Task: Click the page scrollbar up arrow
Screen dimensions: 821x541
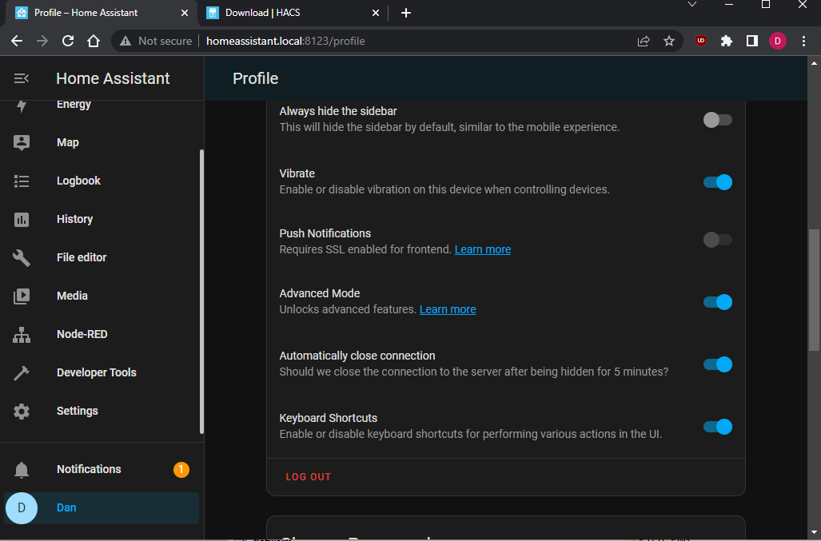Action: (814, 63)
